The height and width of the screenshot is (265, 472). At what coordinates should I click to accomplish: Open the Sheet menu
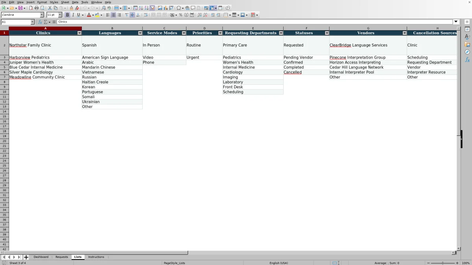65,2
